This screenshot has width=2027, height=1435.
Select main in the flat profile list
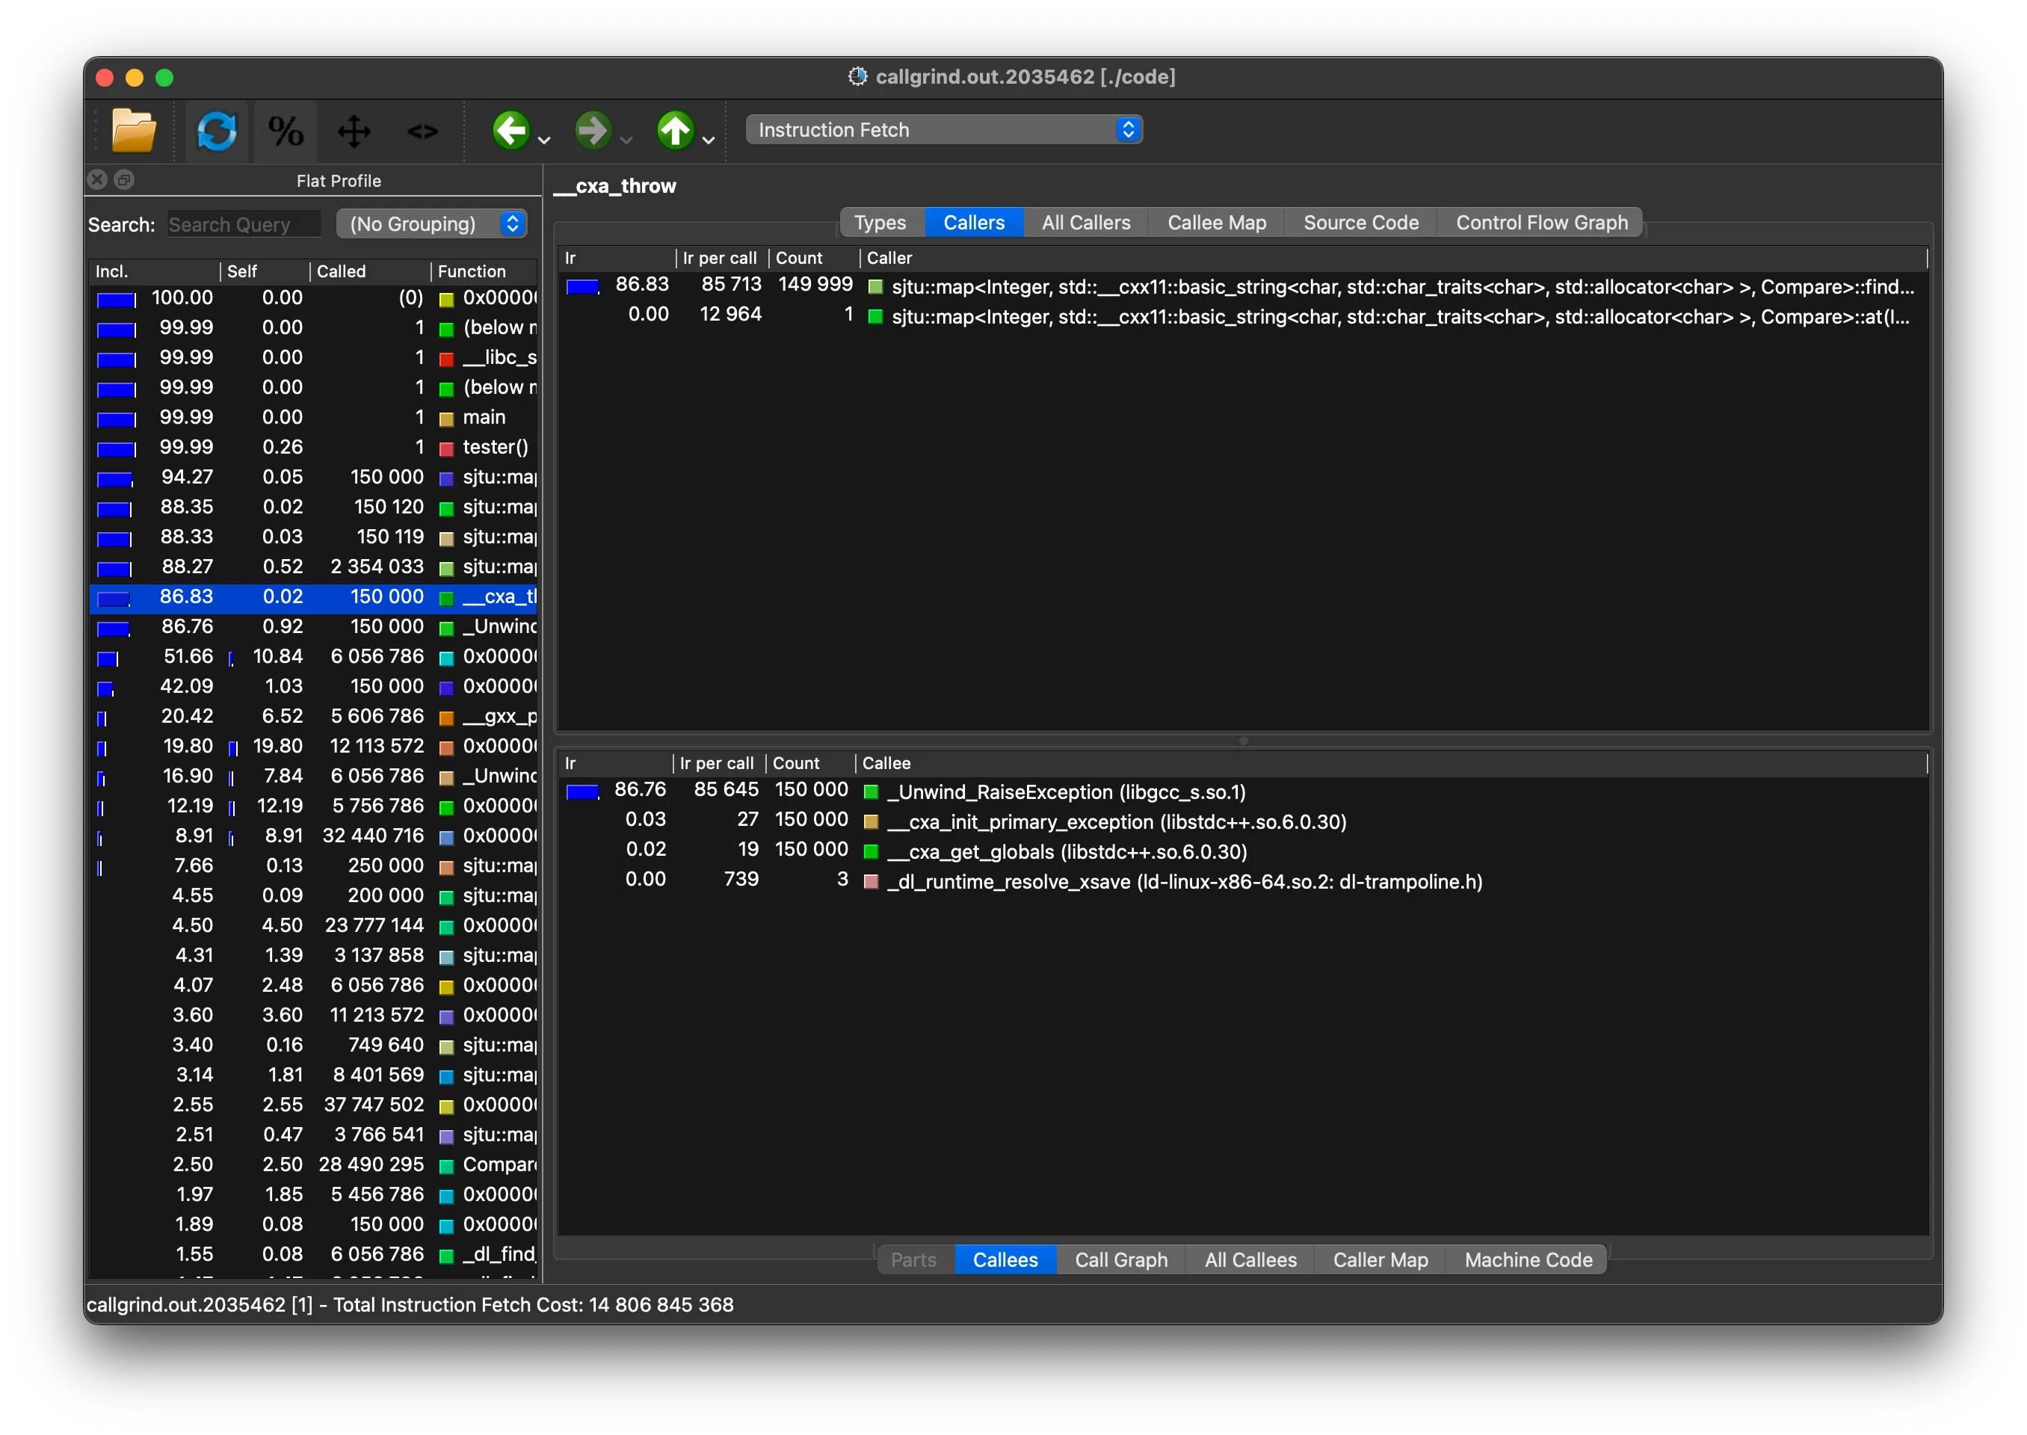tap(484, 417)
